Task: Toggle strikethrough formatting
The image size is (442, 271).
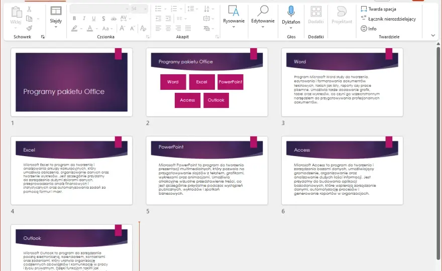Action: (x=114, y=19)
